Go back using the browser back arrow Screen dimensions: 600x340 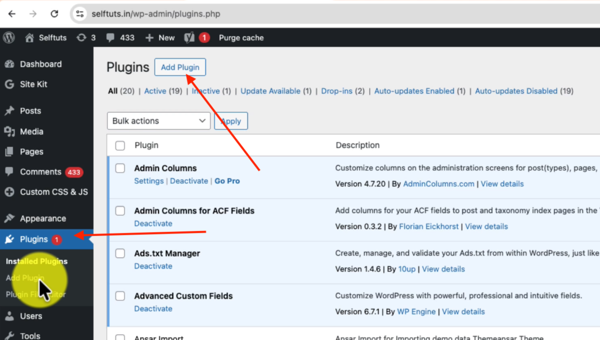(12, 13)
